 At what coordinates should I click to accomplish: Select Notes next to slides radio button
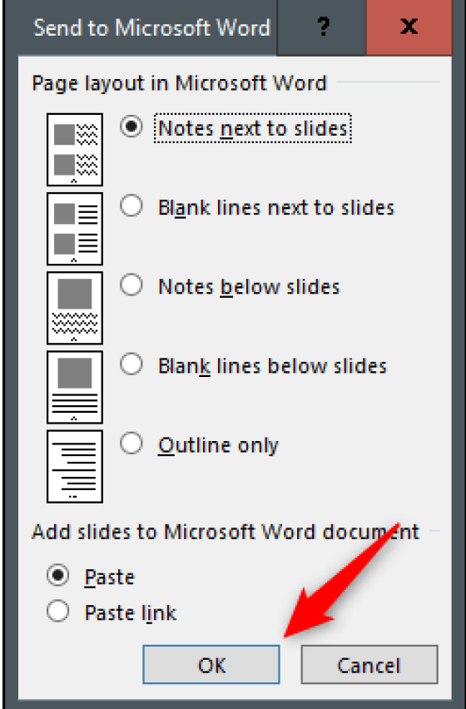[x=131, y=127]
